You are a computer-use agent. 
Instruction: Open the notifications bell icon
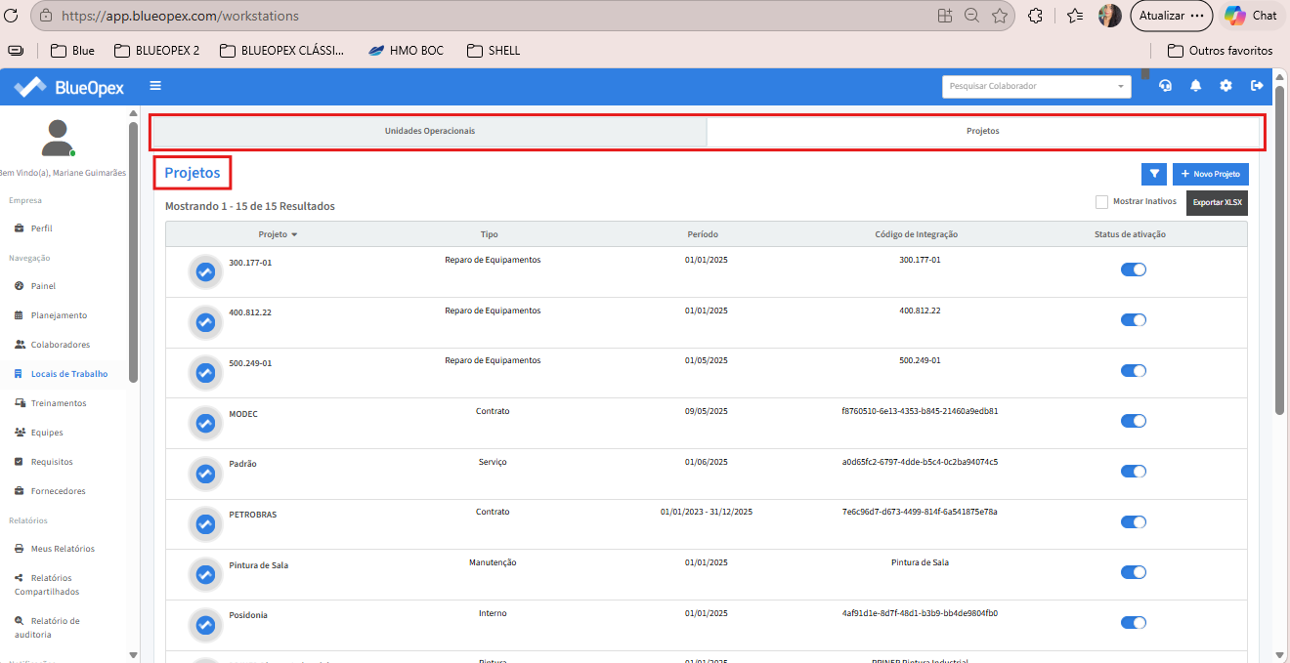click(1195, 86)
